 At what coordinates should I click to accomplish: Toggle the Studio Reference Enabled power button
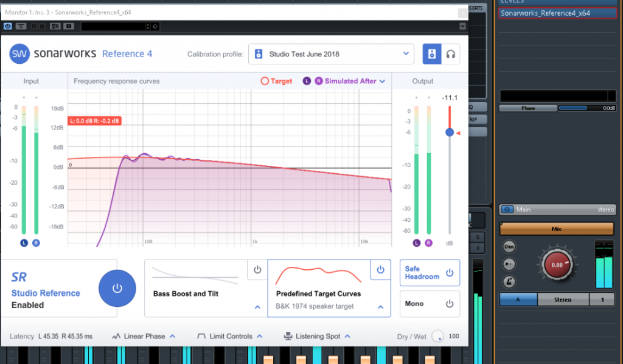pos(117,288)
